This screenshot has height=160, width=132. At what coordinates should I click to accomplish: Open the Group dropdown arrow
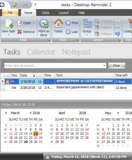[x=87, y=35]
